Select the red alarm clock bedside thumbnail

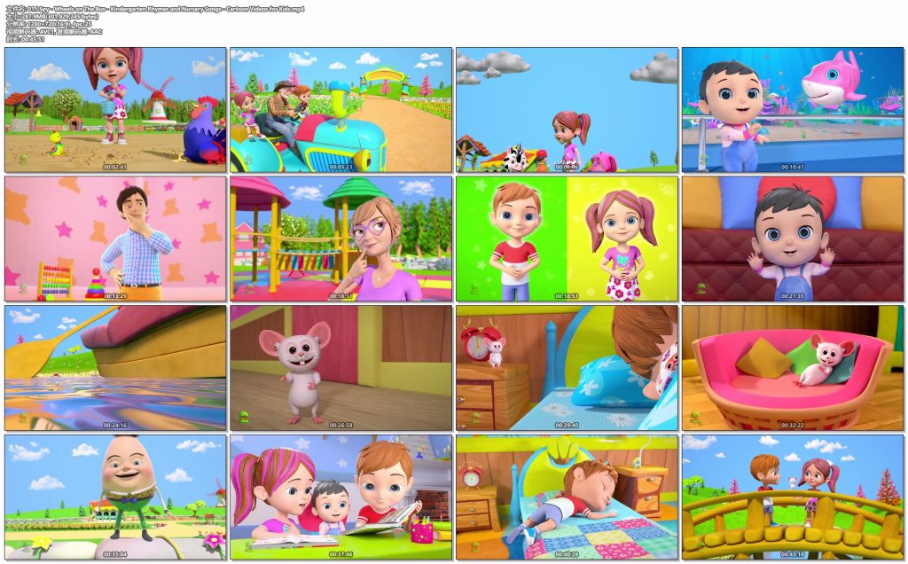coord(567,368)
